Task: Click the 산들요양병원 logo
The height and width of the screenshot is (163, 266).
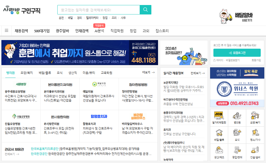Action: 21,116
